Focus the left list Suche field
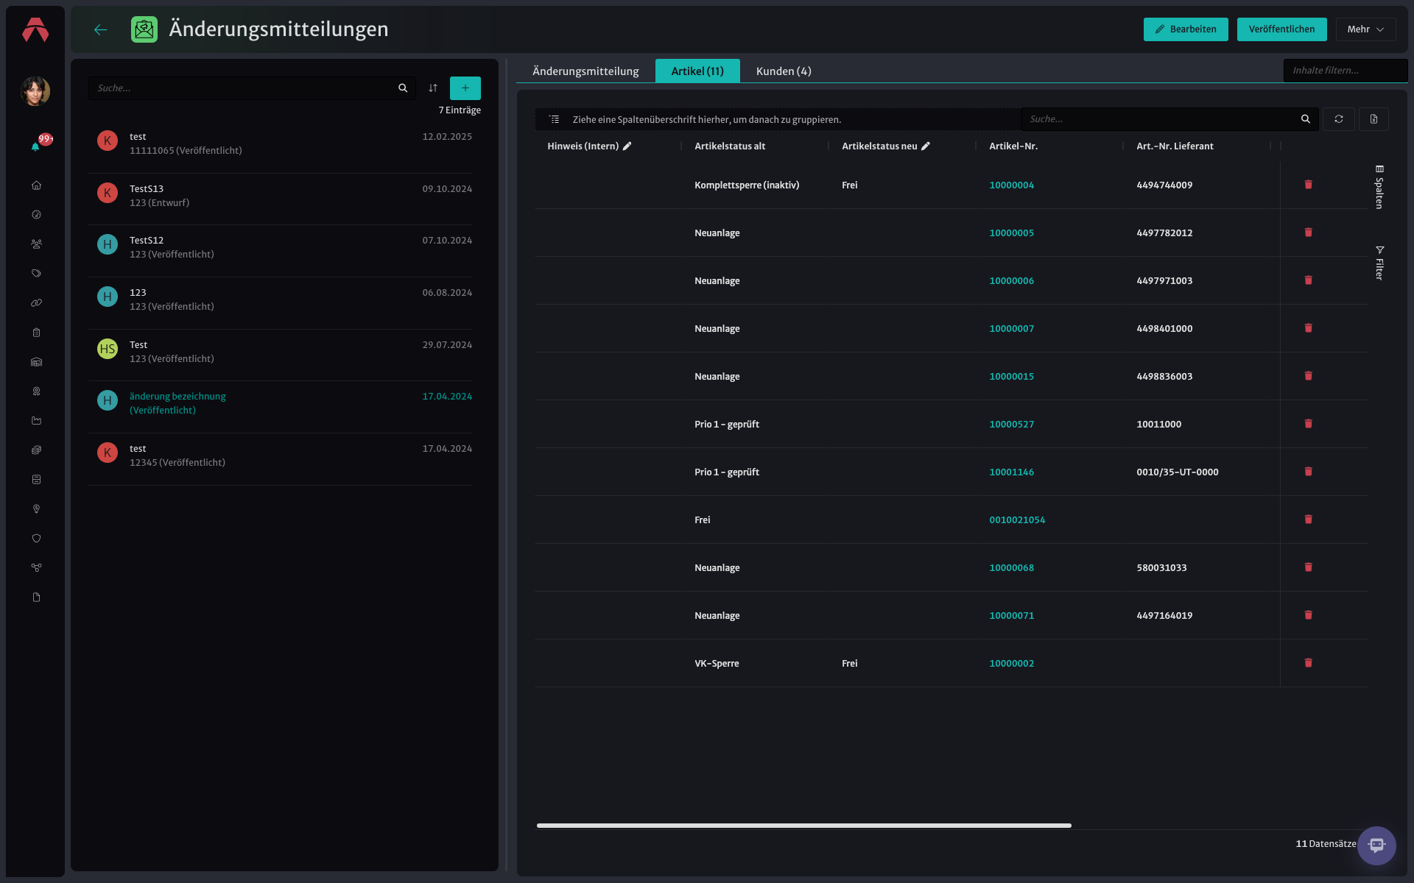The height and width of the screenshot is (883, 1414). coord(252,88)
